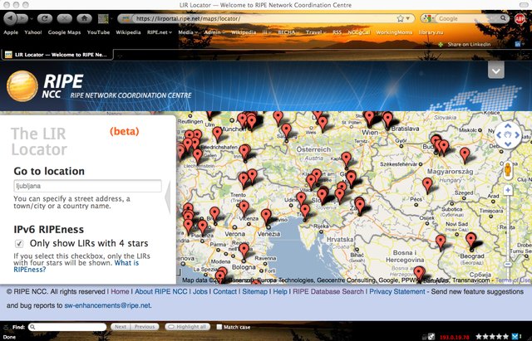Viewport: 532px width, 341px height.
Task: Pan the map down with arrow
Action: click(508, 144)
